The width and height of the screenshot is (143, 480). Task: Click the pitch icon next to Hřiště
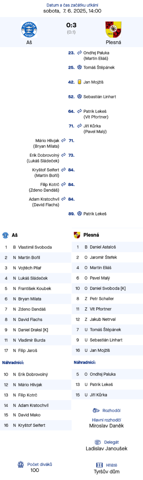(99, 465)
